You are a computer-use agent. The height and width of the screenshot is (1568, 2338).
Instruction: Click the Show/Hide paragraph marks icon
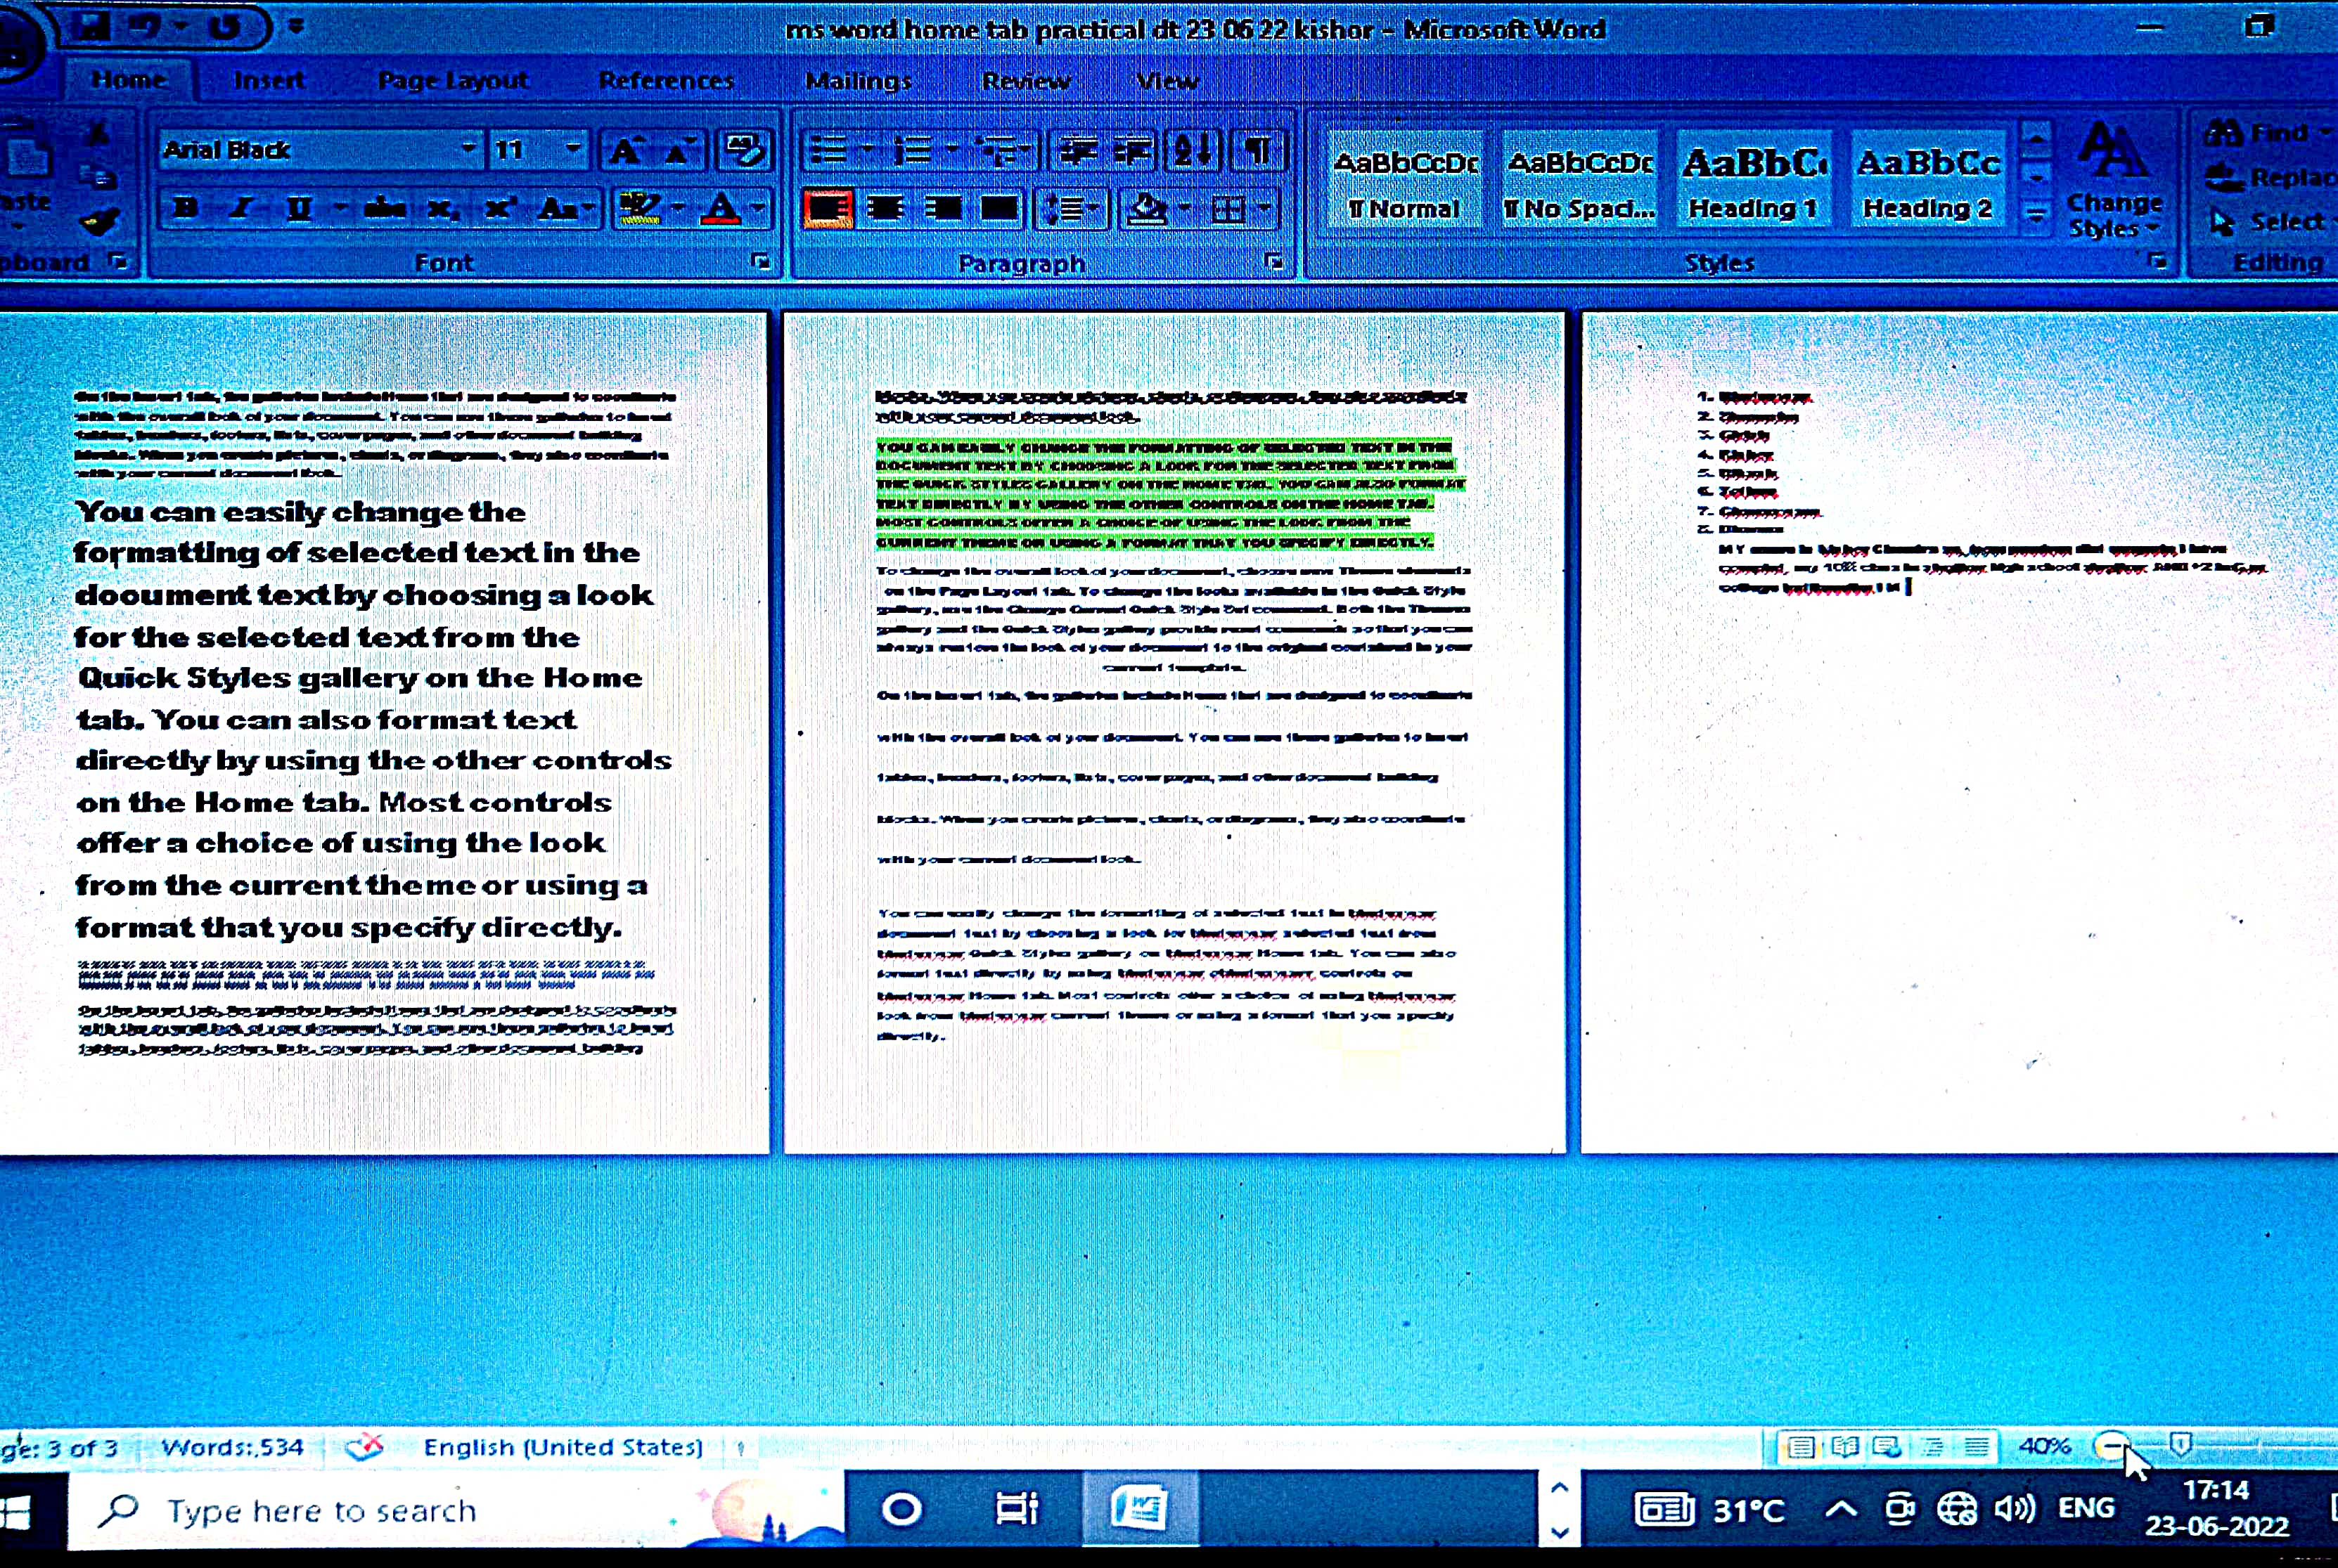pyautogui.click(x=1257, y=151)
